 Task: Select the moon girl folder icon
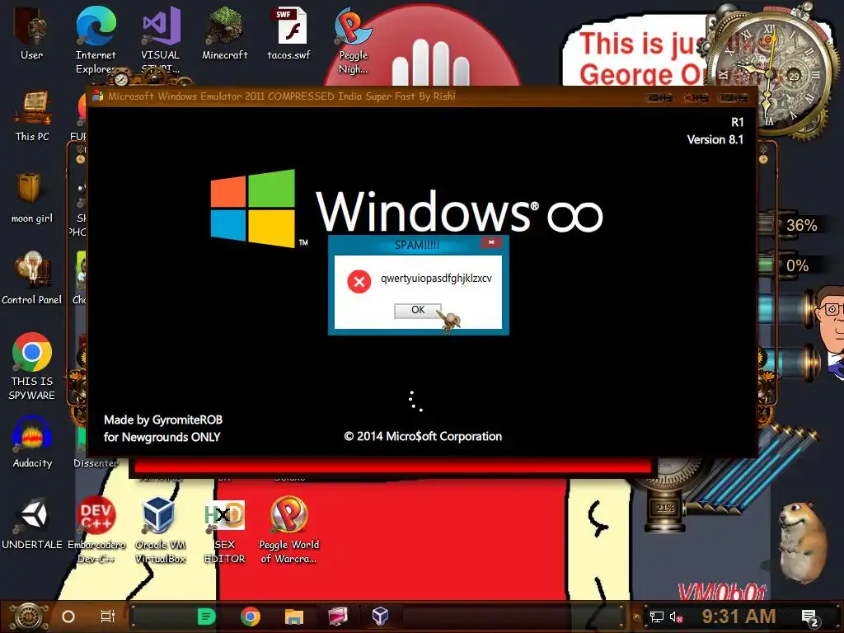click(32, 197)
